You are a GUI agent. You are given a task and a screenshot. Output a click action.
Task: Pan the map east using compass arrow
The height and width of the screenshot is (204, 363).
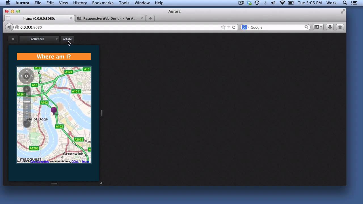(32, 76)
